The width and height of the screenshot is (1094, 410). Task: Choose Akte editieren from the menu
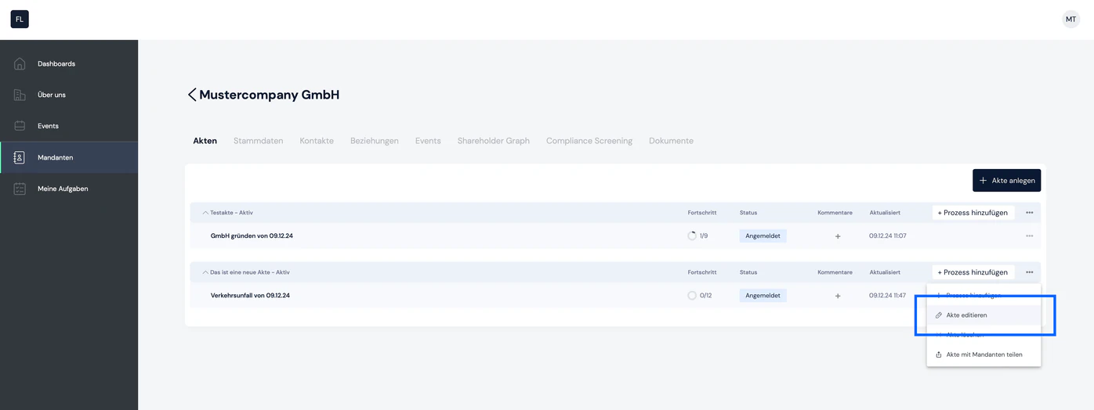[x=984, y=315]
